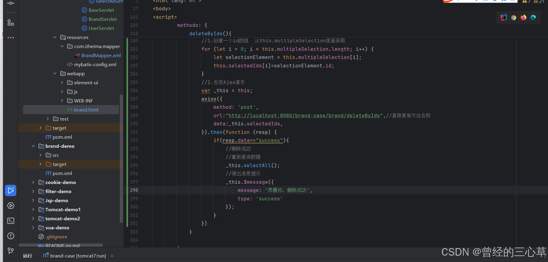This screenshot has height=262, width=548.
Task: Collapse the resources folder
Action: pyautogui.click(x=55, y=37)
